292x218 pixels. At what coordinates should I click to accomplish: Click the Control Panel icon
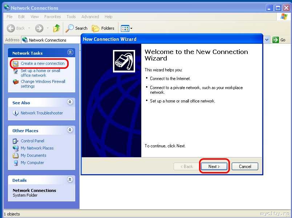pos(16,141)
